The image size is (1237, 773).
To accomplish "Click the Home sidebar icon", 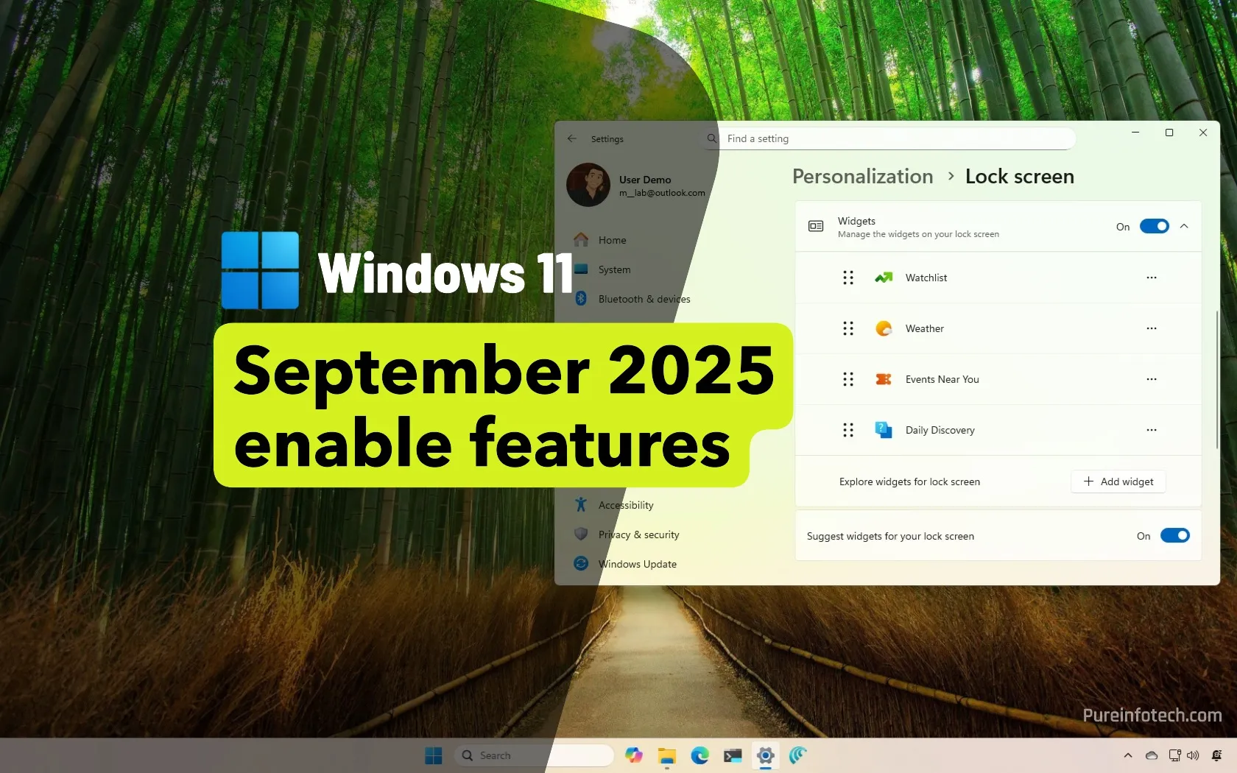I will tap(581, 239).
